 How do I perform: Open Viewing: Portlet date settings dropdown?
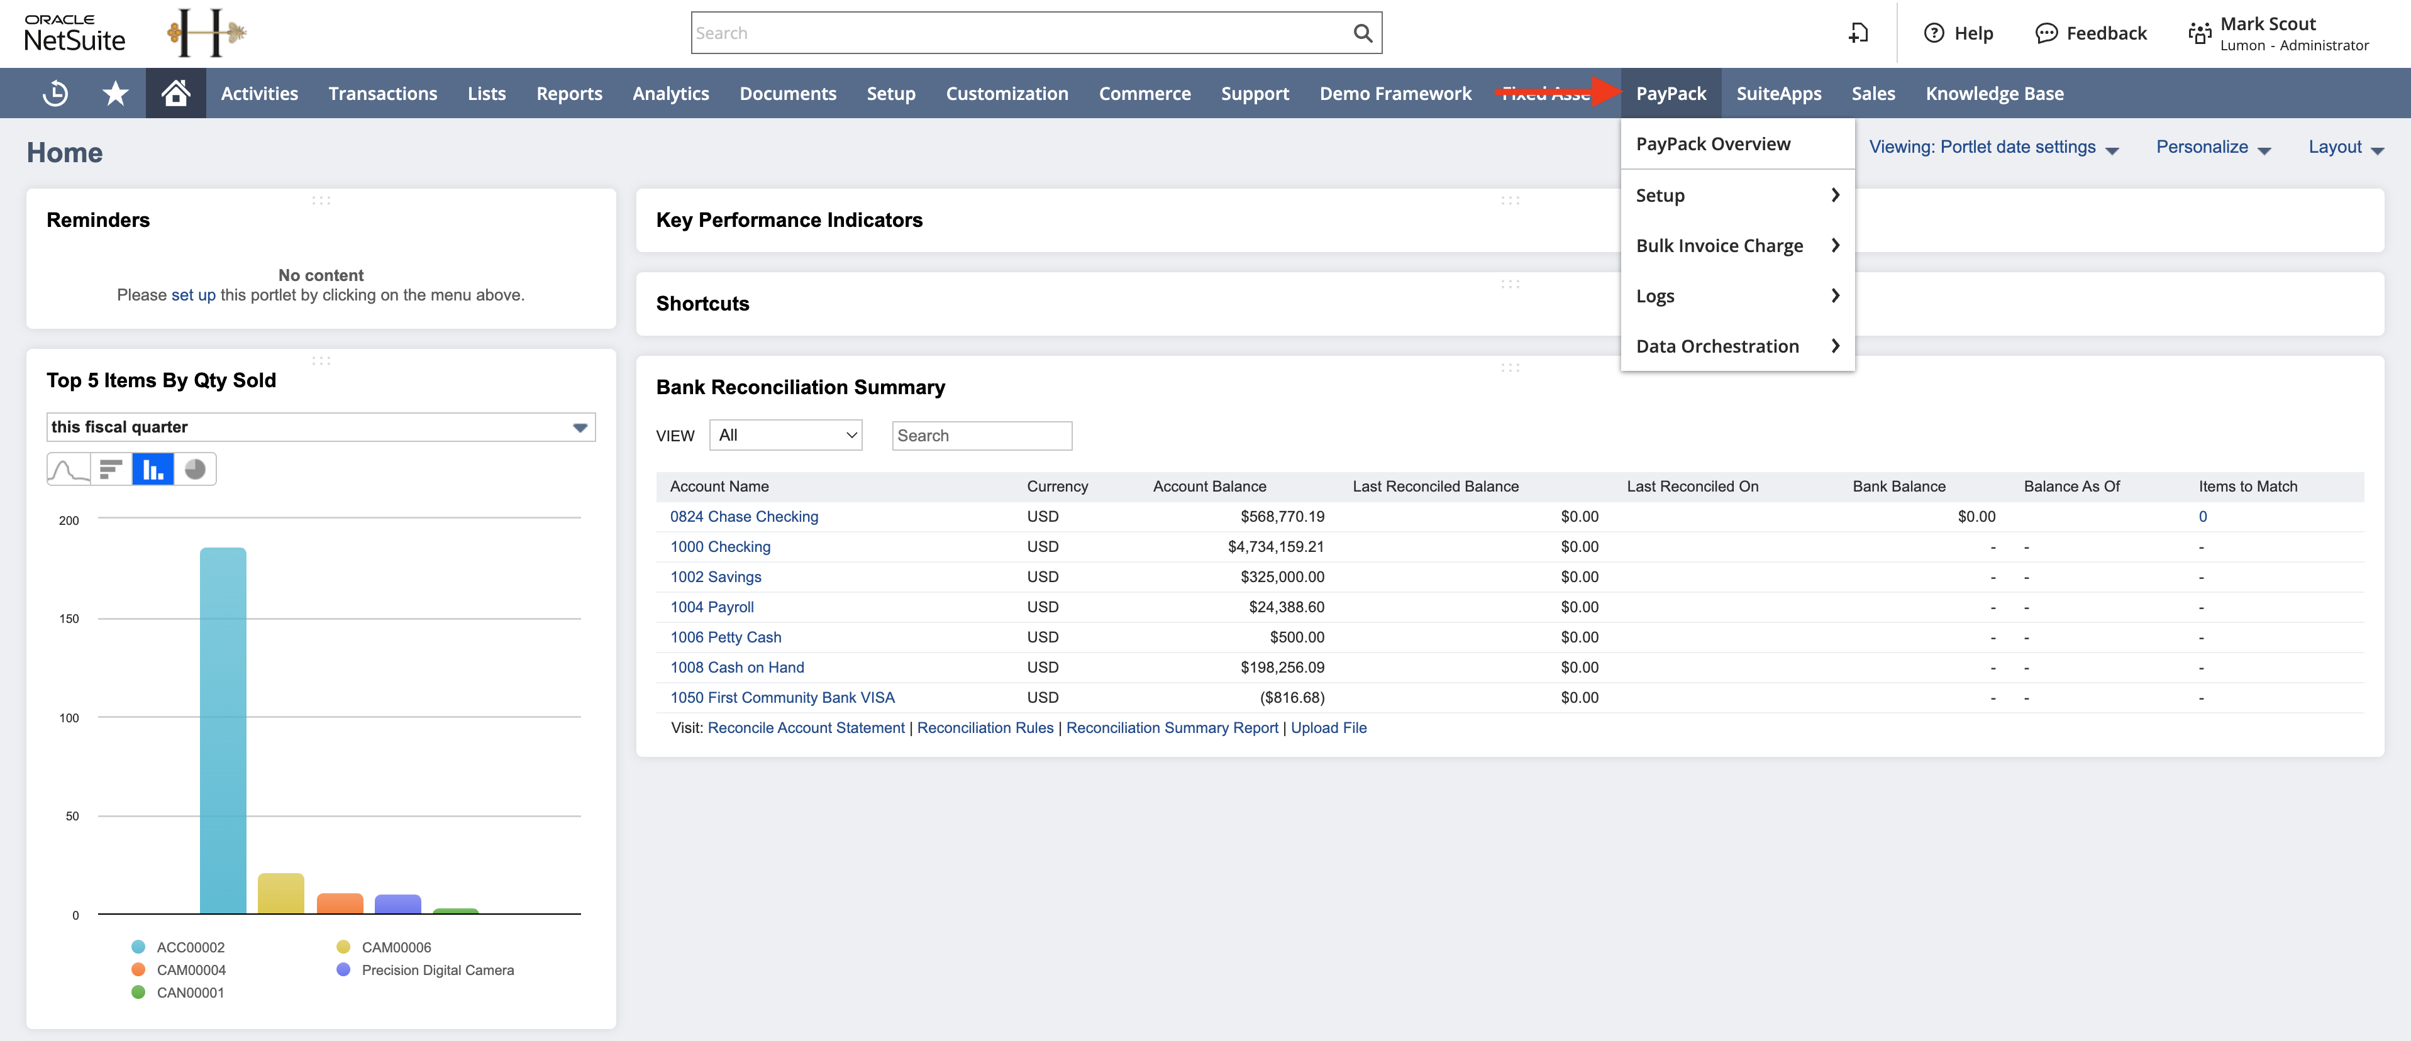(1993, 147)
